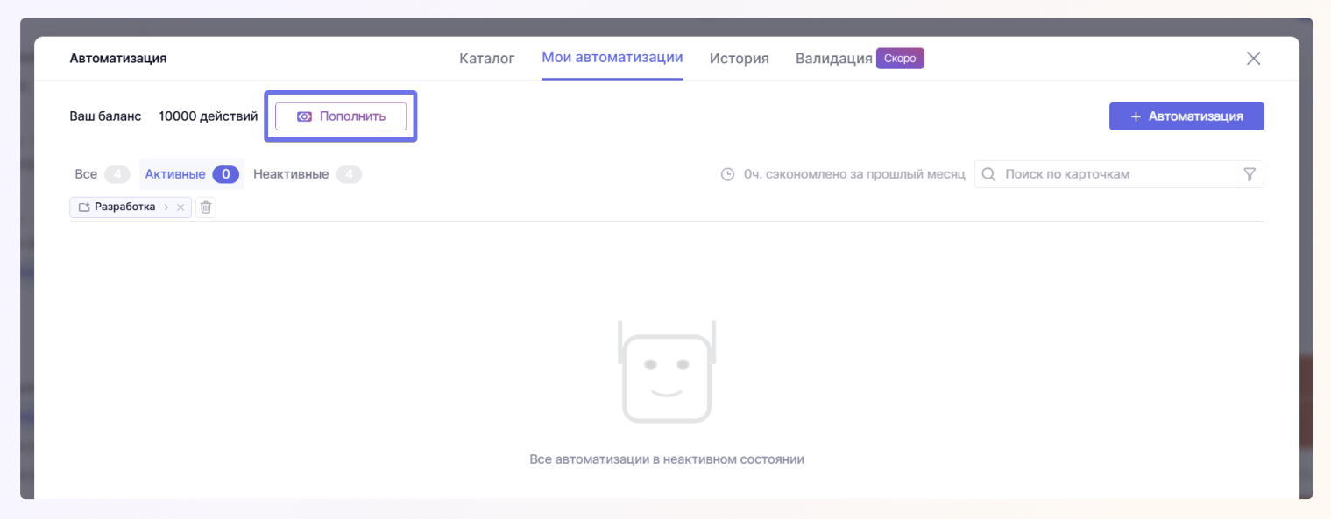Select the Мои автоматизации tab
Screen dimensions: 1331x519
pos(612,58)
